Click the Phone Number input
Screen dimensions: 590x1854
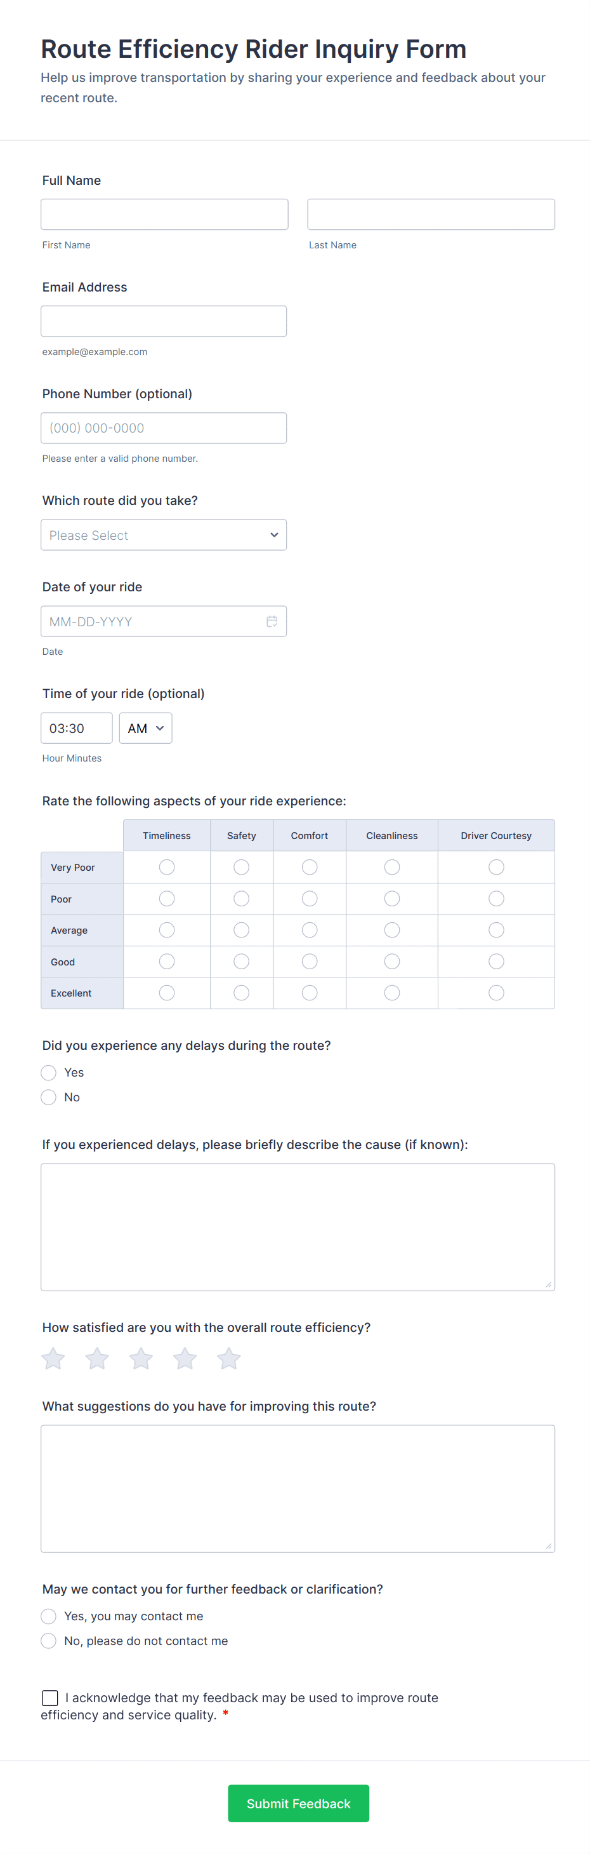point(164,428)
